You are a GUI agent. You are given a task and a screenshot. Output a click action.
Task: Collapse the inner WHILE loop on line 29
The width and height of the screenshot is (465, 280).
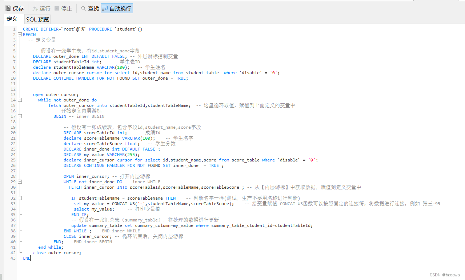click(20, 182)
